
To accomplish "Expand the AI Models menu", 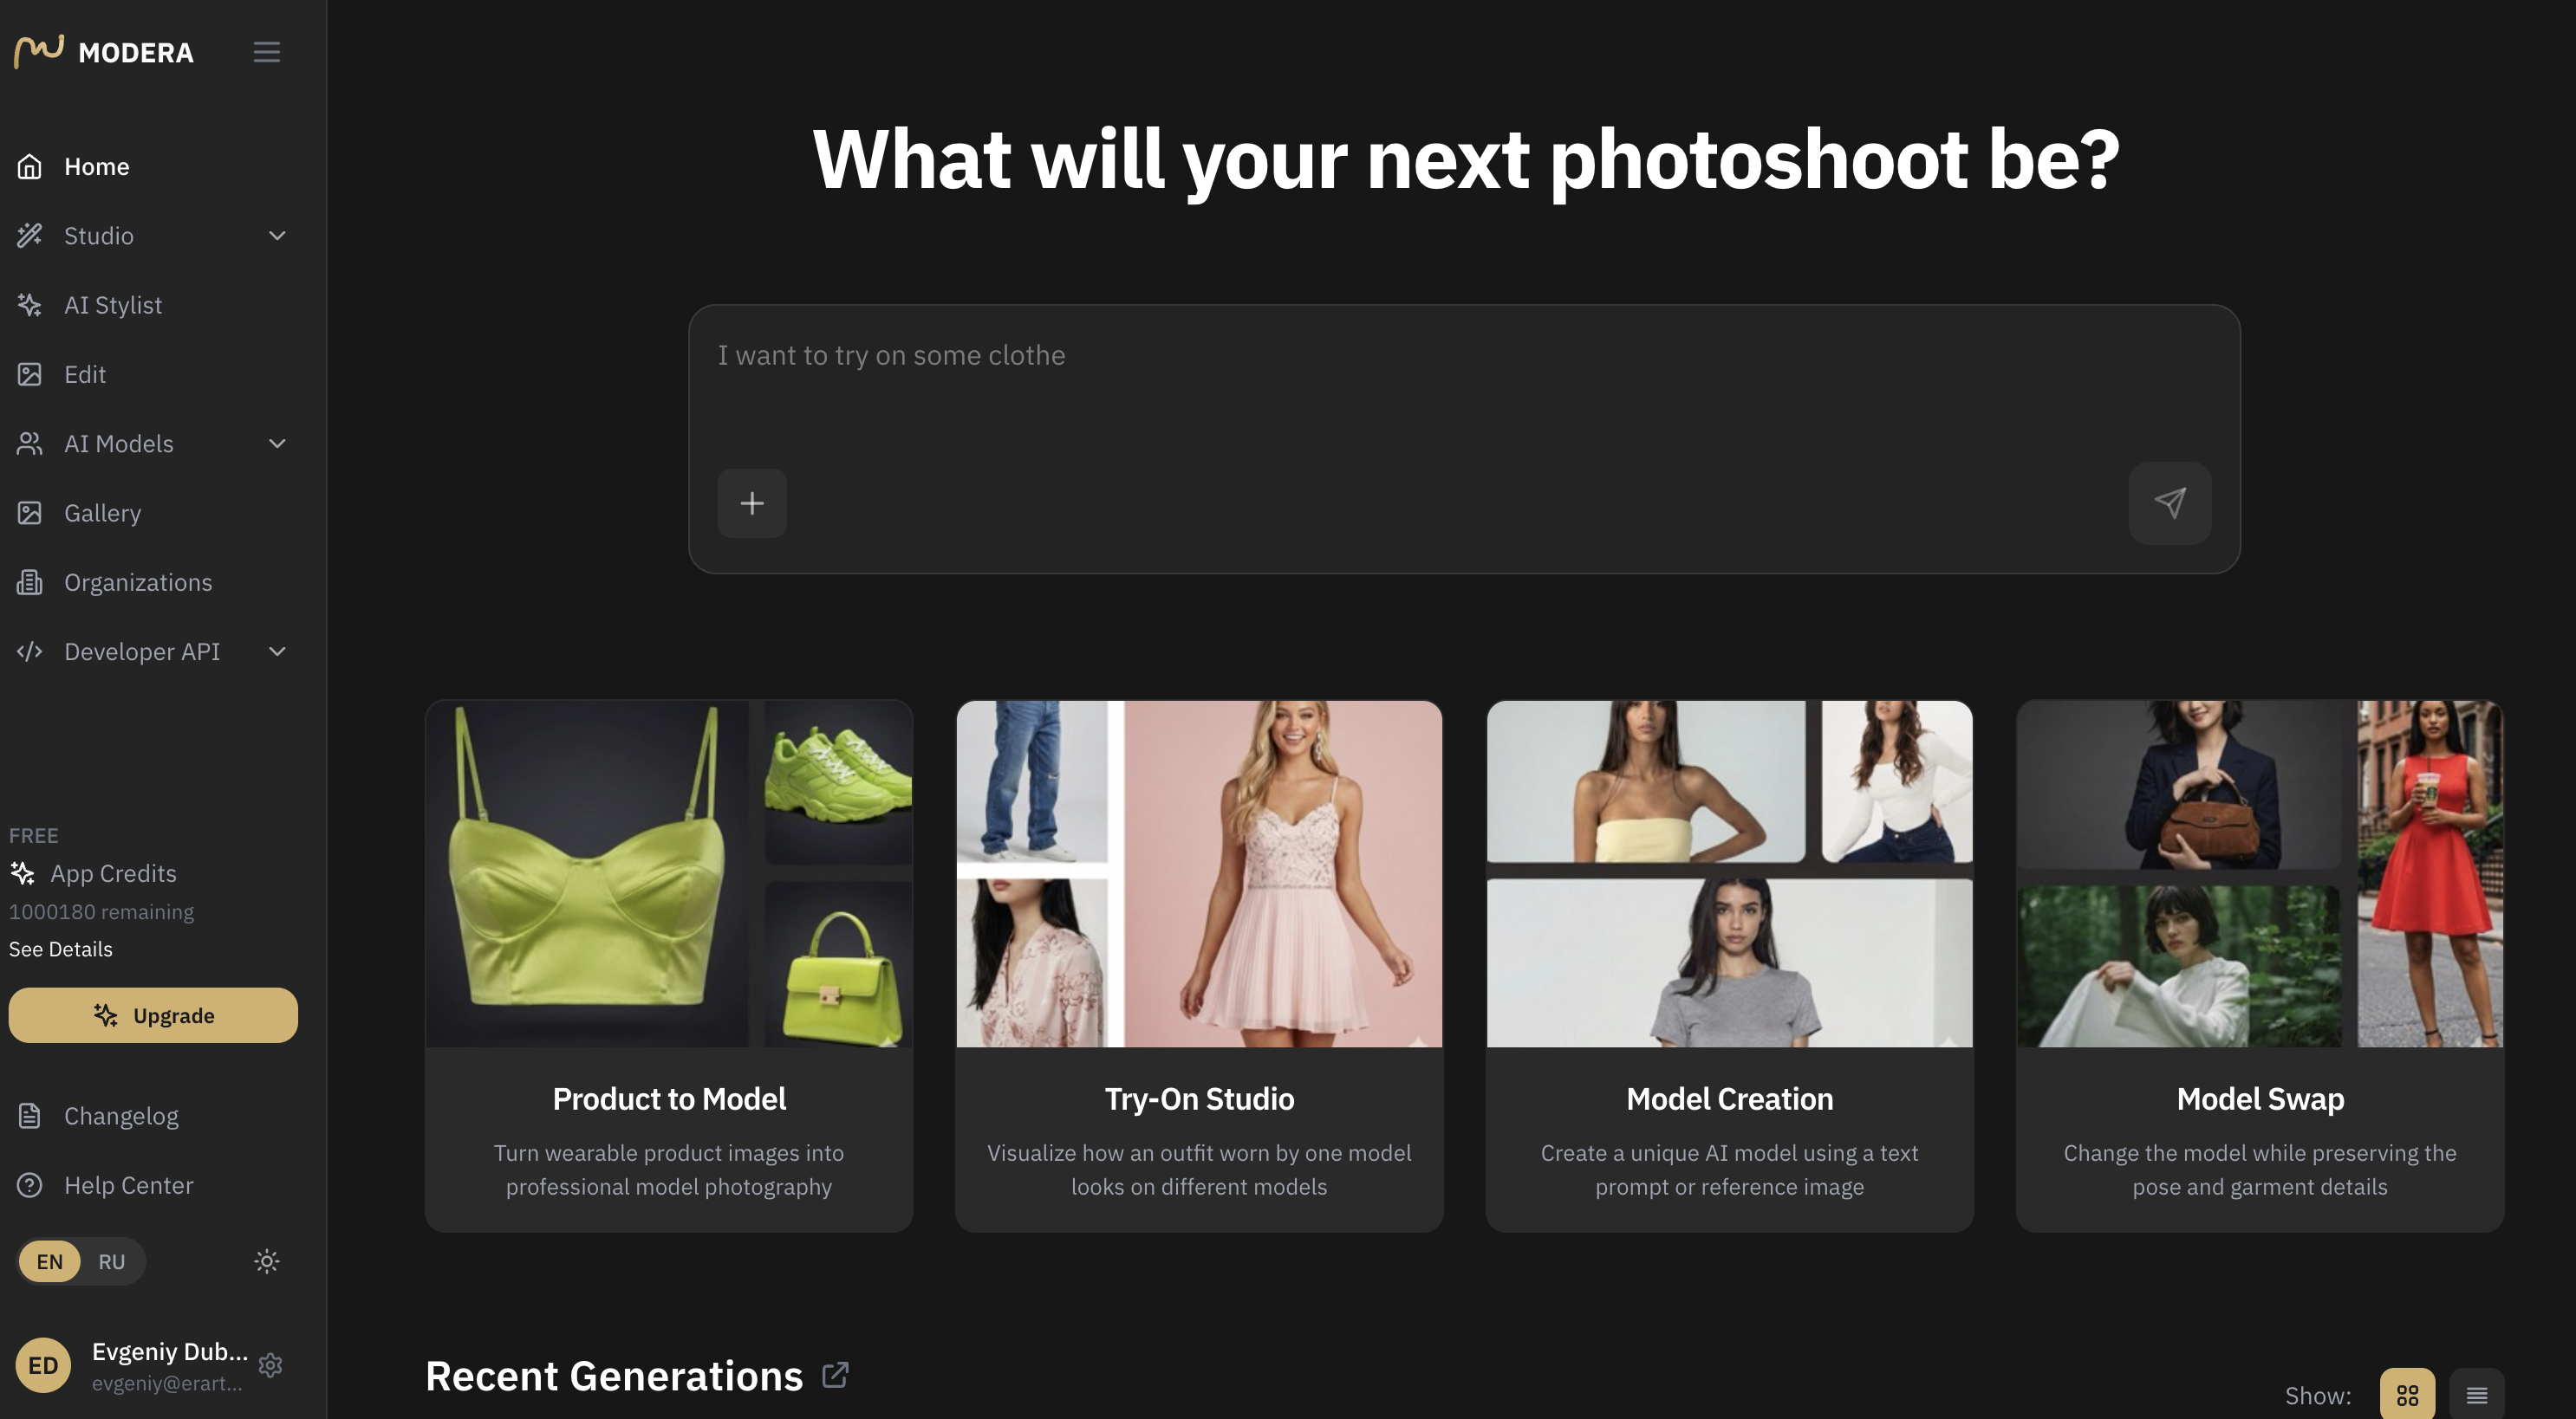I will click(119, 444).
